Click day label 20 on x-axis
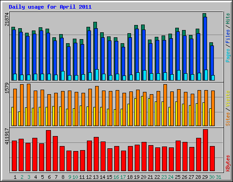 coord(143,177)
